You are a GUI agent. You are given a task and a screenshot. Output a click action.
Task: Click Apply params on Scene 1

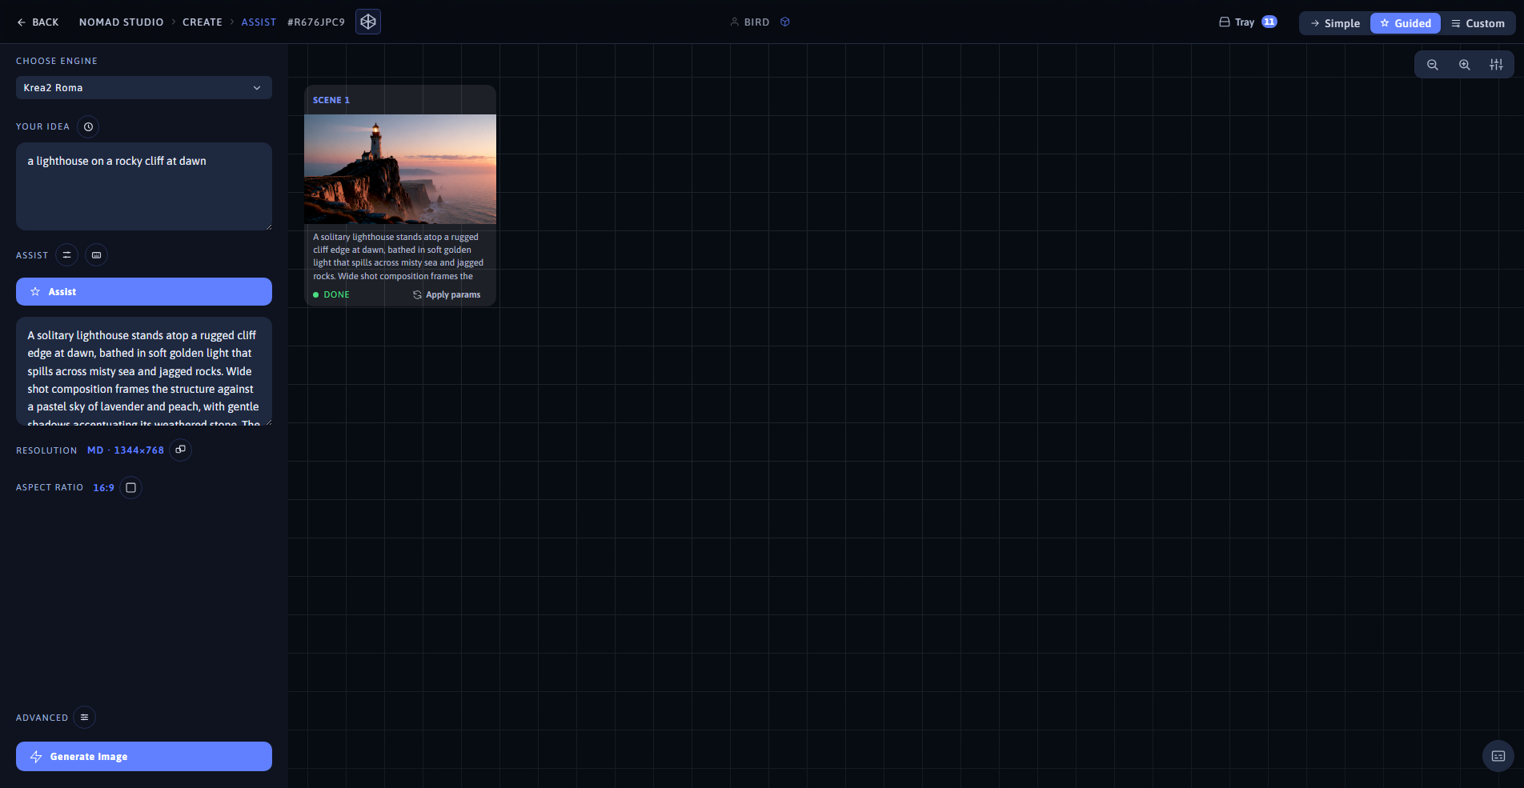[447, 294]
